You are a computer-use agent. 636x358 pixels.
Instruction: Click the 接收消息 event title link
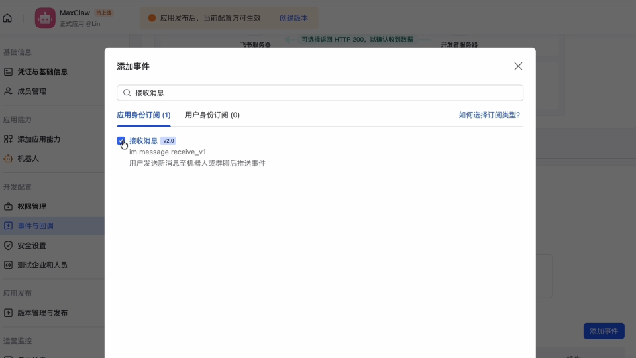coord(143,141)
